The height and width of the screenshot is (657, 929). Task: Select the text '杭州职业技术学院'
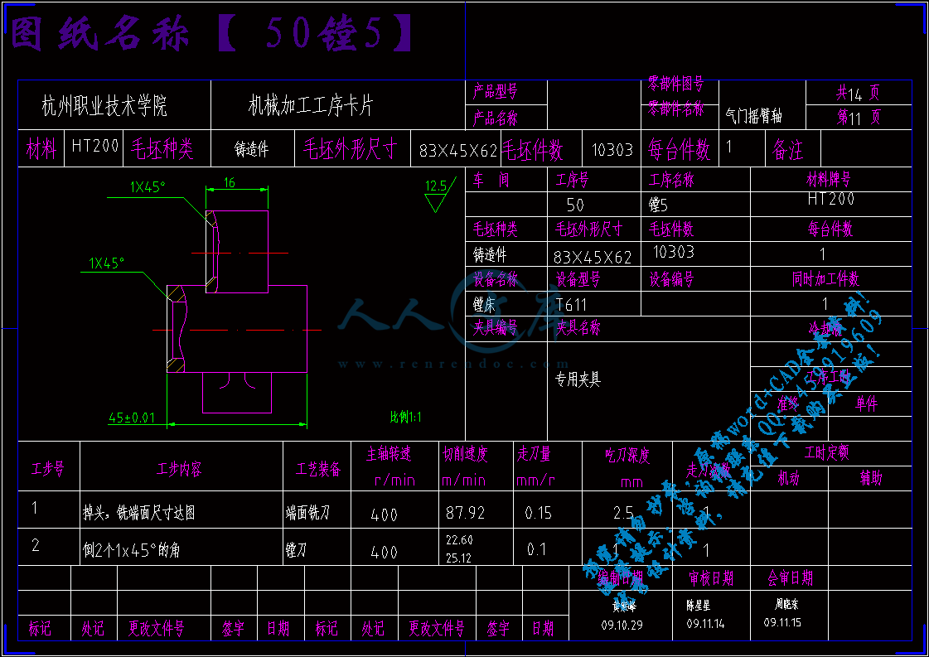coord(104,106)
